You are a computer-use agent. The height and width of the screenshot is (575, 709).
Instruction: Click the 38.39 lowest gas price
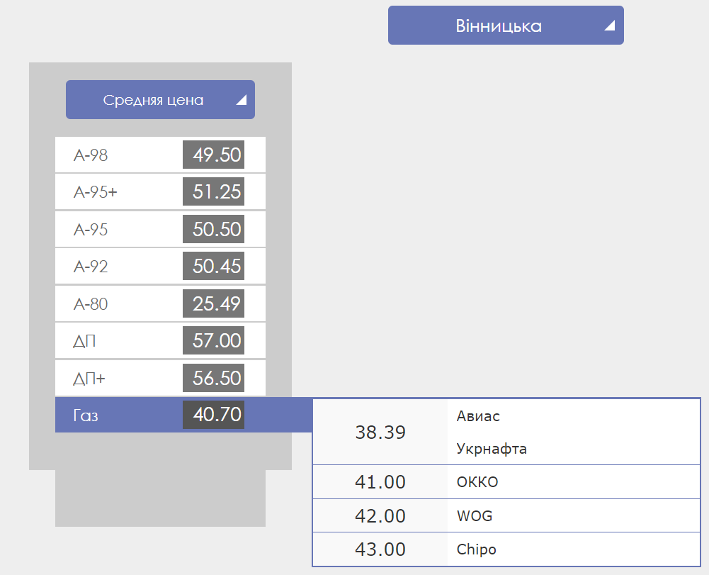pos(380,432)
